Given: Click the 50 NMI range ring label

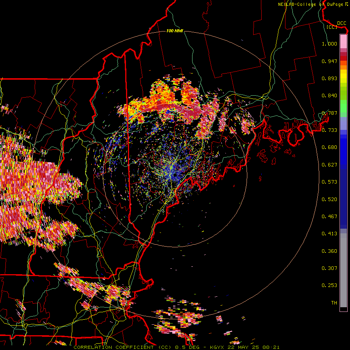Looking at the screenshot, I should click(175, 103).
